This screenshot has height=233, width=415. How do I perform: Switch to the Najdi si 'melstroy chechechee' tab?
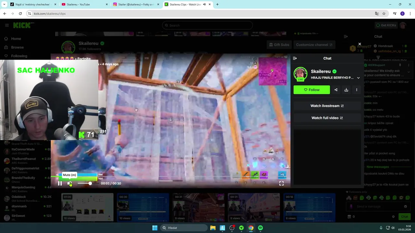click(33, 5)
